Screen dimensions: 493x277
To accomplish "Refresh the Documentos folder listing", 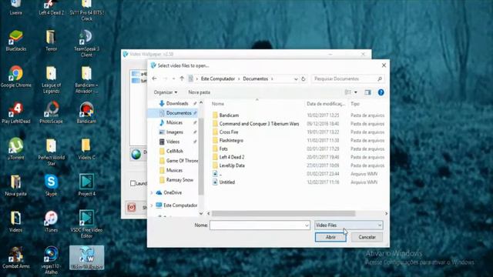I will click(303, 78).
